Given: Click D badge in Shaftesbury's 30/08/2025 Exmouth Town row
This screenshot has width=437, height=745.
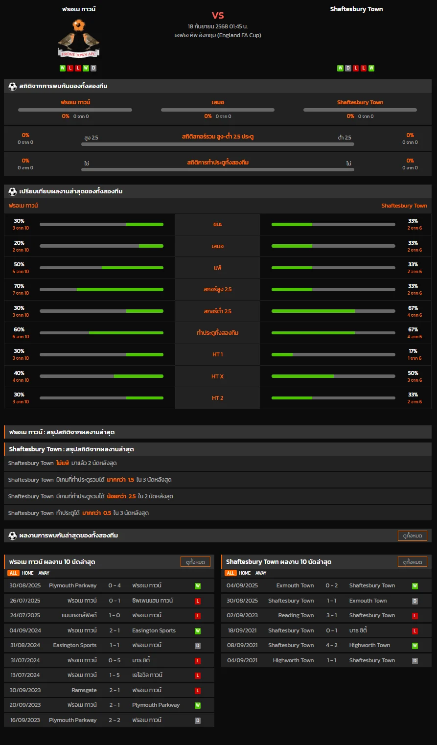Looking at the screenshot, I should click(415, 601).
